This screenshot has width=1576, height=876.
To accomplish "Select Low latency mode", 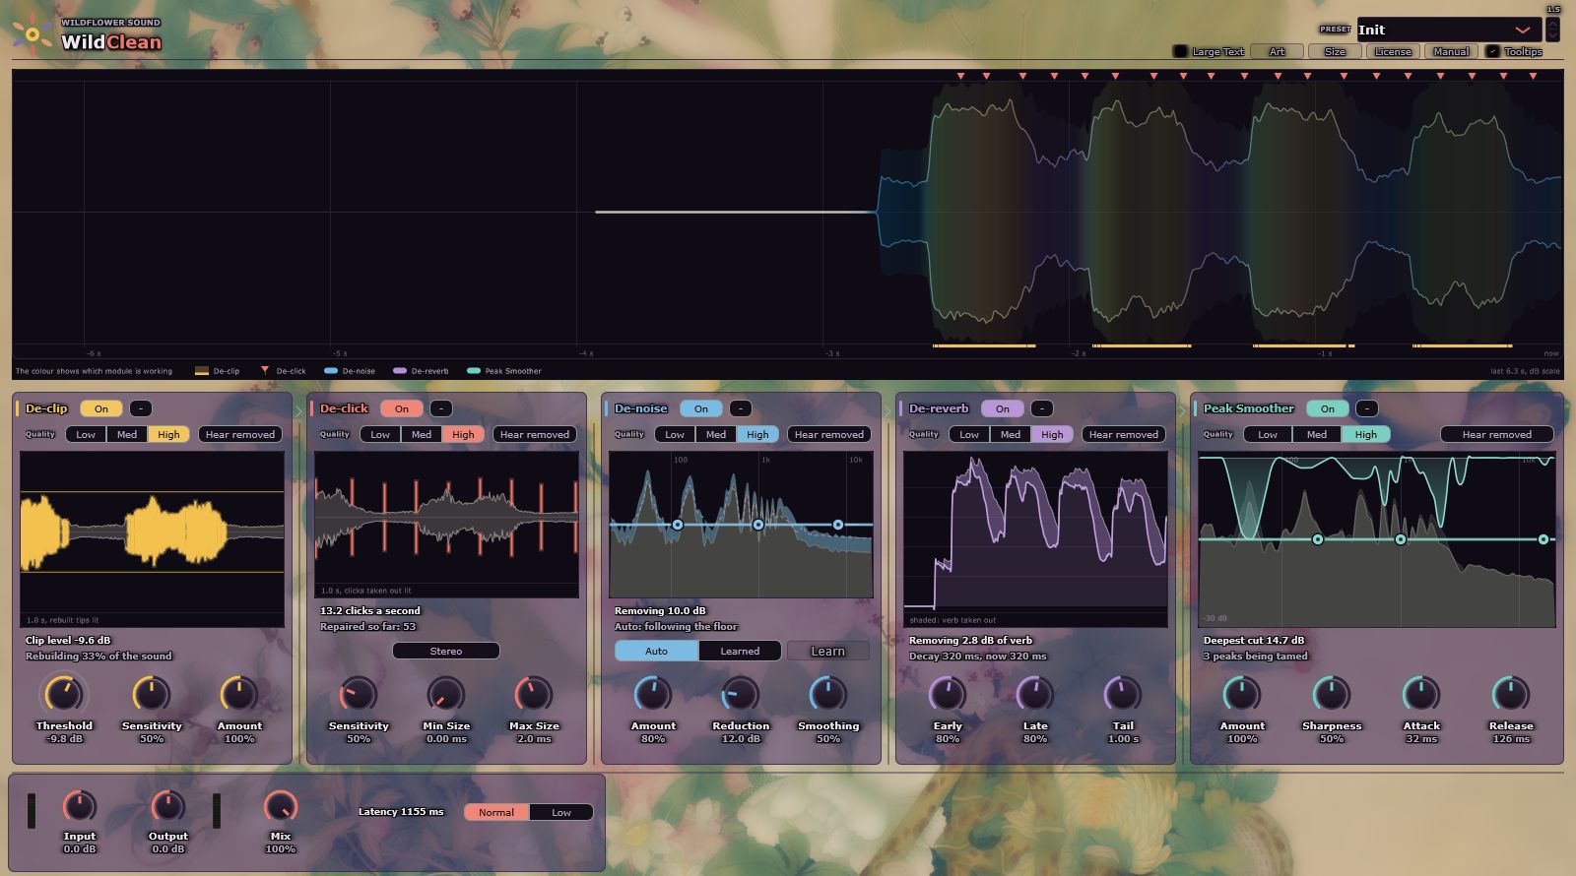I will [x=561, y=812].
